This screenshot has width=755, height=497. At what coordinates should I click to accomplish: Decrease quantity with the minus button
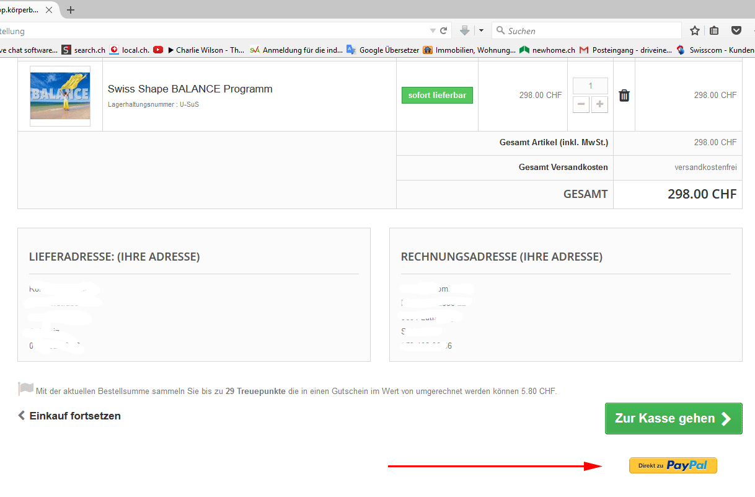[x=581, y=105]
